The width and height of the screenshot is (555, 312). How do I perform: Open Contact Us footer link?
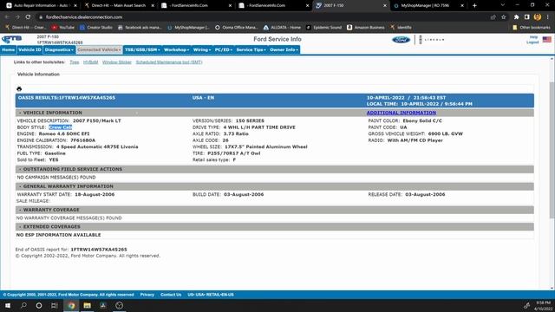[171, 295]
